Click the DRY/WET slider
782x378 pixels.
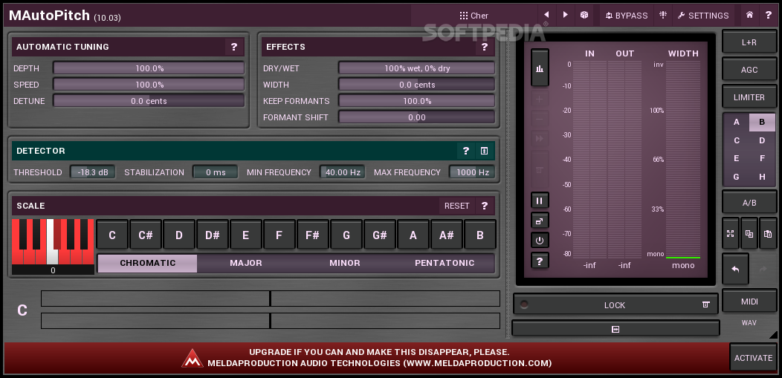pos(416,68)
